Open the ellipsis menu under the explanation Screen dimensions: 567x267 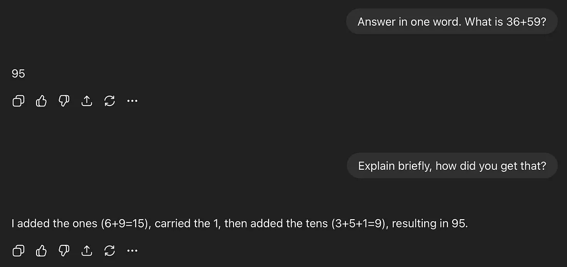point(132,251)
